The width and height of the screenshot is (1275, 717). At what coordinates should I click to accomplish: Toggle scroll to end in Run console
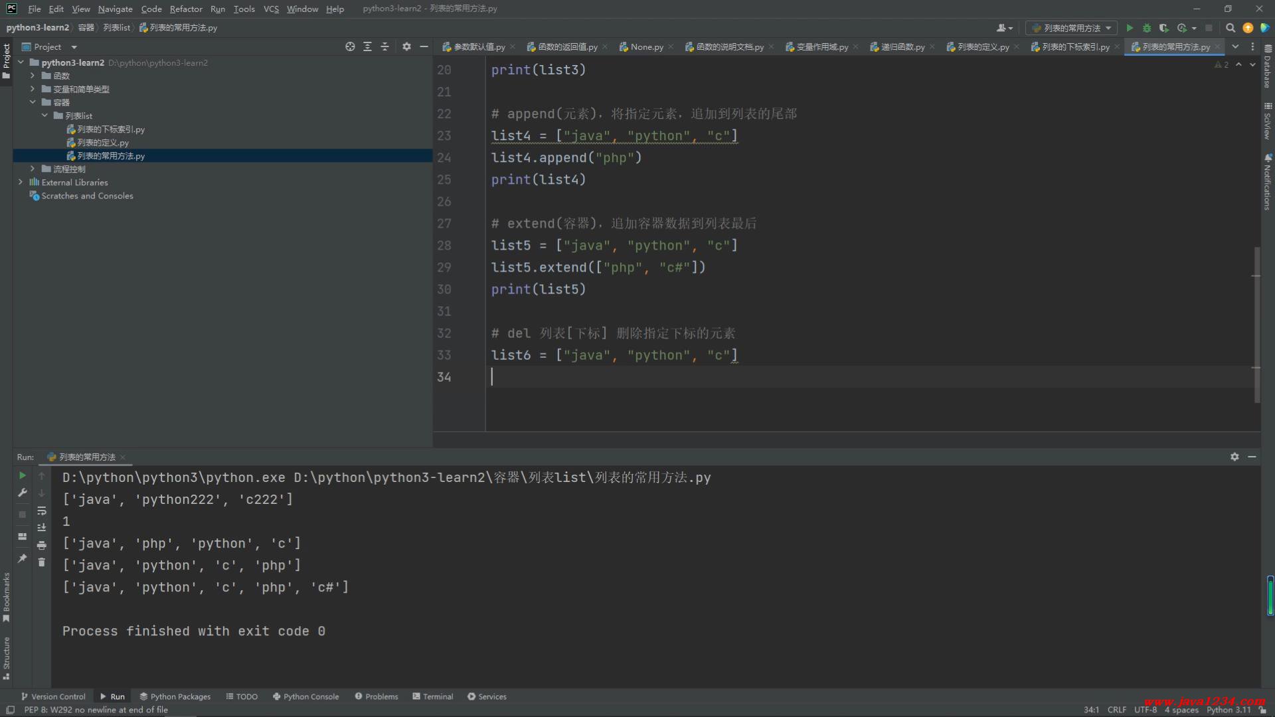pyautogui.click(x=42, y=528)
